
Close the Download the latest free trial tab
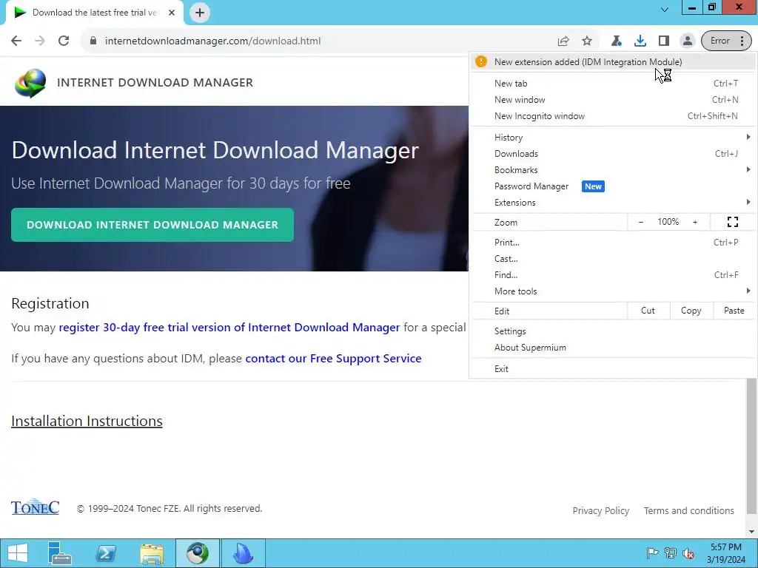point(172,13)
